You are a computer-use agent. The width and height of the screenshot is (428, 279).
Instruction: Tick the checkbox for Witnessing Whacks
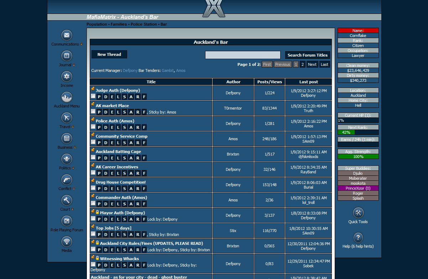(x=93, y=264)
